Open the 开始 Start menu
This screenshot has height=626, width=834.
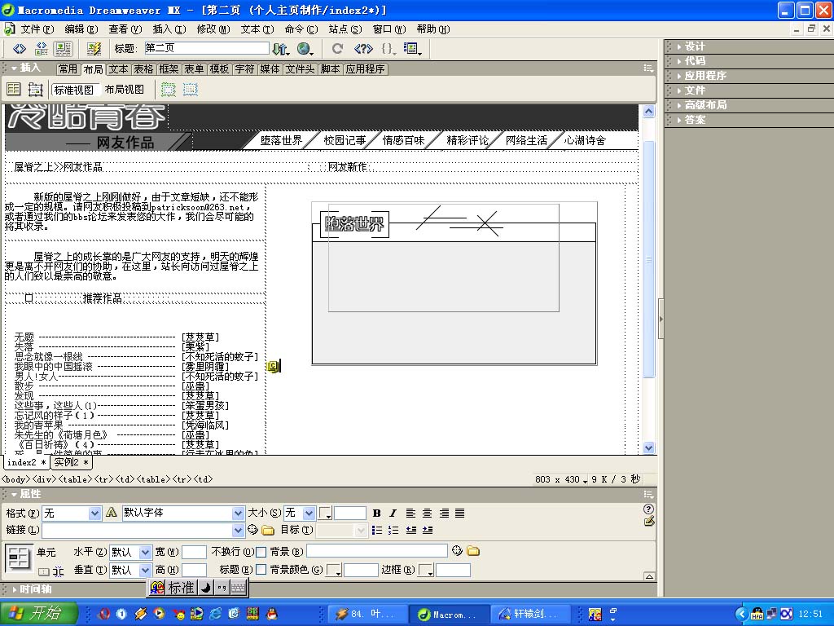click(39, 614)
